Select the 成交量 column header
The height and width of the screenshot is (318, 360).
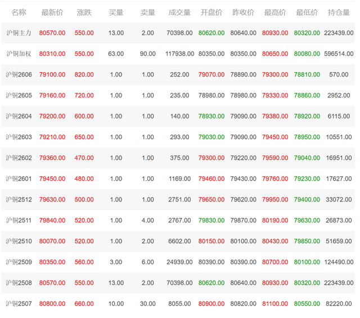pyautogui.click(x=179, y=12)
